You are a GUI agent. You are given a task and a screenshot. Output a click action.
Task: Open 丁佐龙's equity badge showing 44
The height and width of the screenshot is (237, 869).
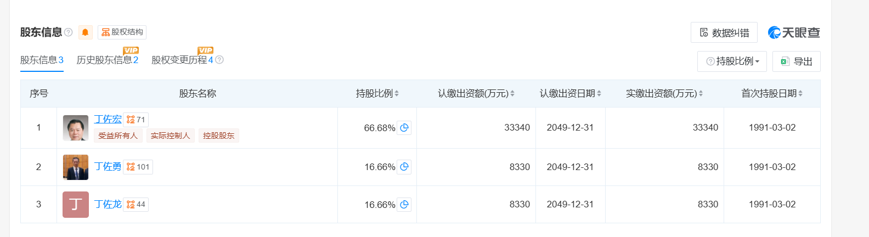pyautogui.click(x=136, y=205)
